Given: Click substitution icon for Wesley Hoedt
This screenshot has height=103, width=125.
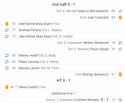Looking at the screenshot, I should [7, 55].
